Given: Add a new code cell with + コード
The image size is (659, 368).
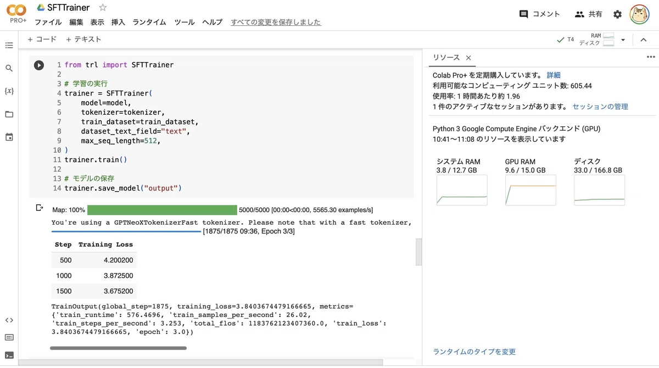Looking at the screenshot, I should [x=42, y=40].
